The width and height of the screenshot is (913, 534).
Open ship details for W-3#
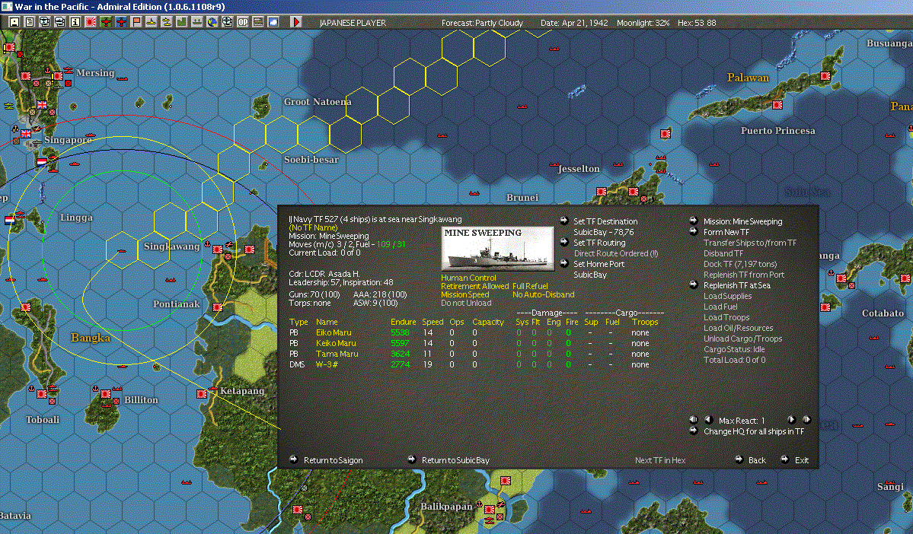click(327, 364)
